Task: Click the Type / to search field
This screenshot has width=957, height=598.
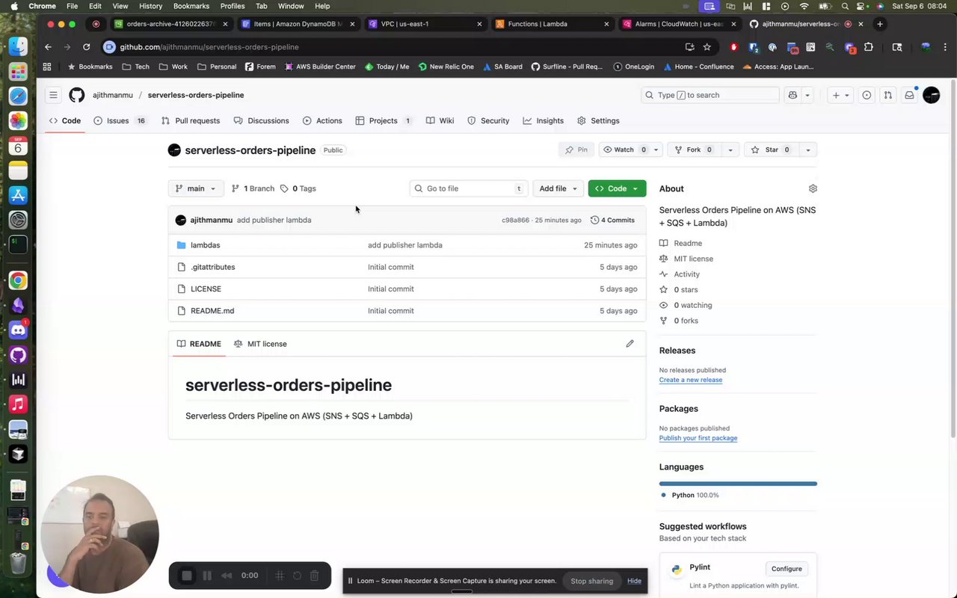Action: click(x=710, y=95)
